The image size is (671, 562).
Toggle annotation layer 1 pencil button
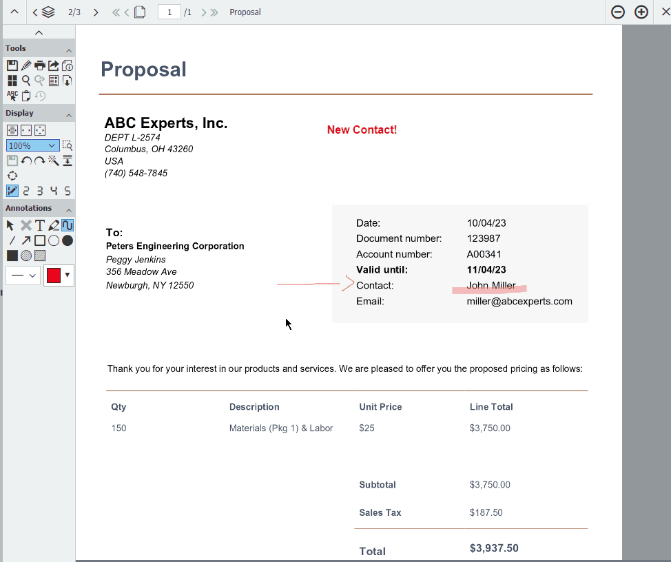(x=12, y=191)
